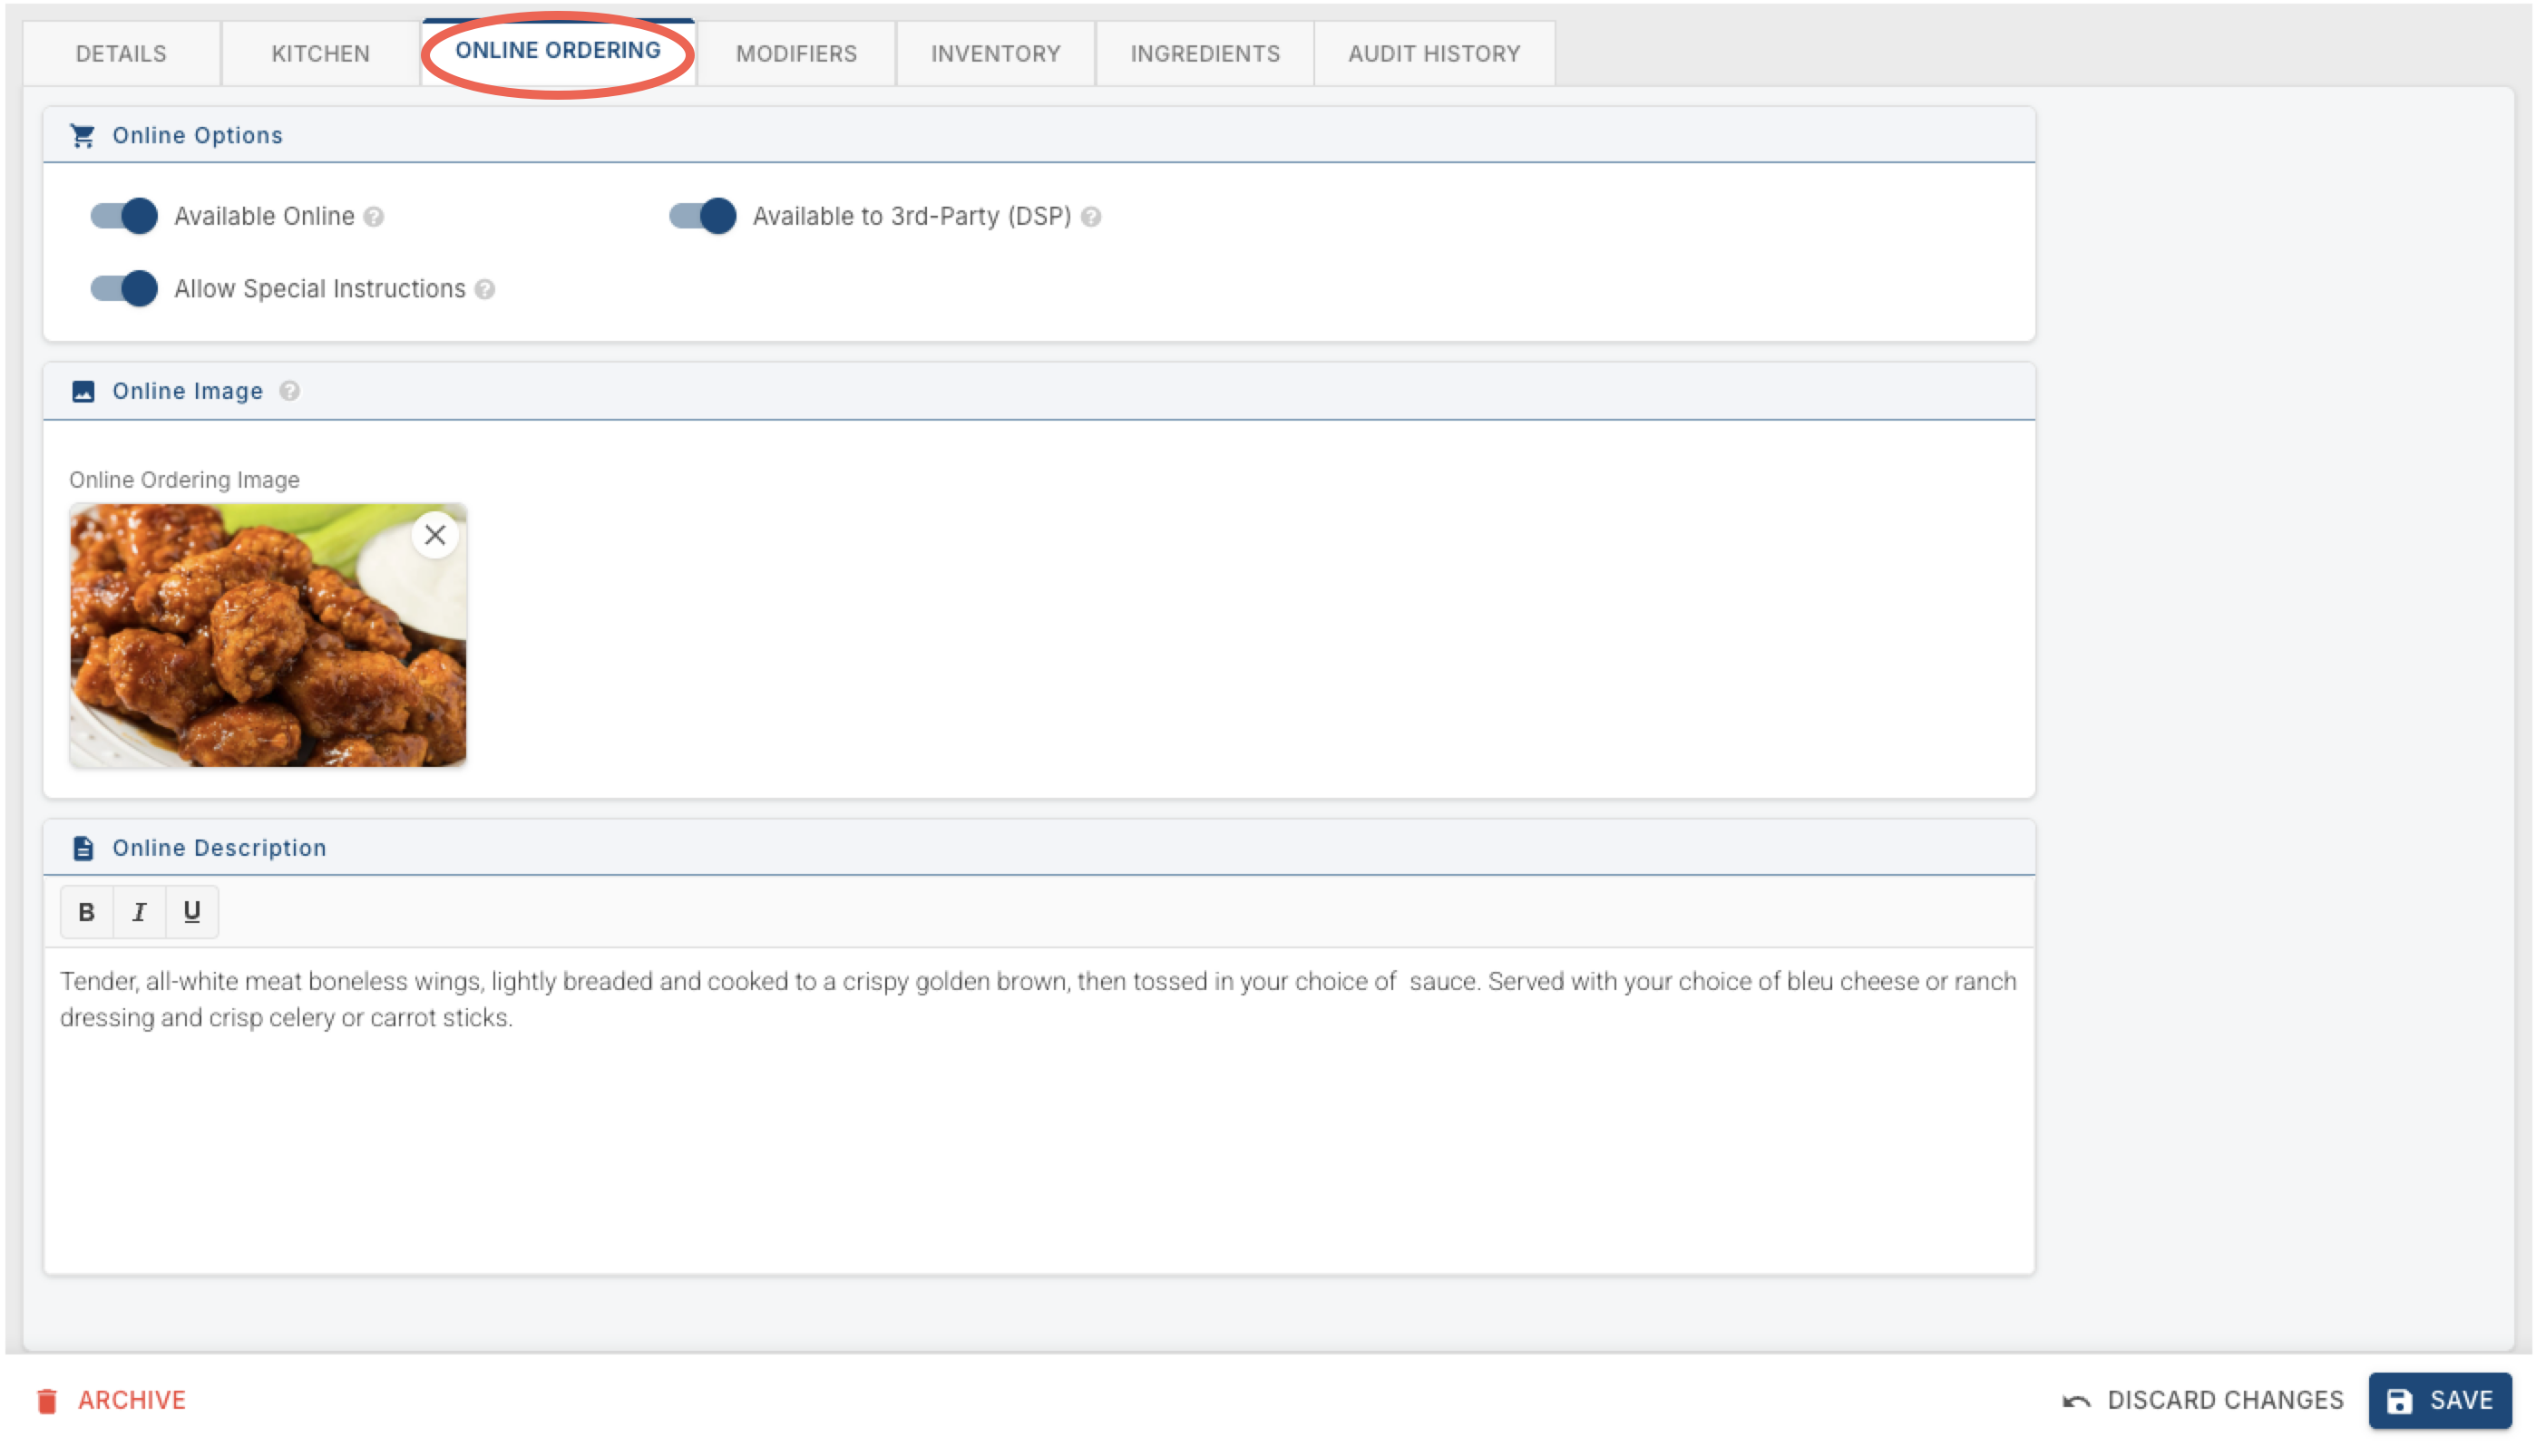Switch to the Details tab
2536x1456 pixels.
[121, 53]
